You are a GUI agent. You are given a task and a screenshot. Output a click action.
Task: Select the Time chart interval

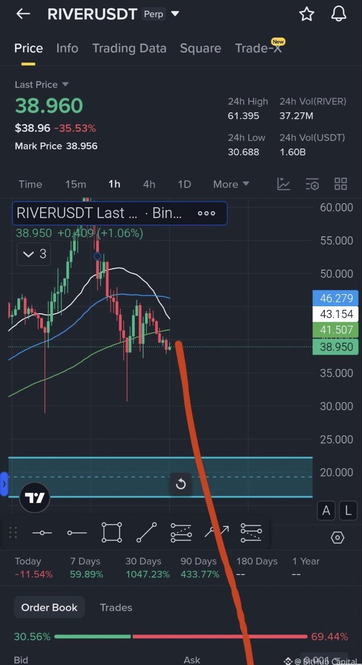[x=30, y=184]
